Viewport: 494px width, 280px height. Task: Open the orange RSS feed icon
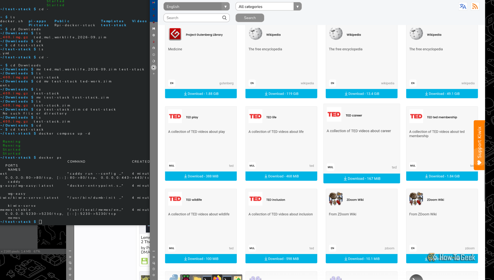[475, 6]
